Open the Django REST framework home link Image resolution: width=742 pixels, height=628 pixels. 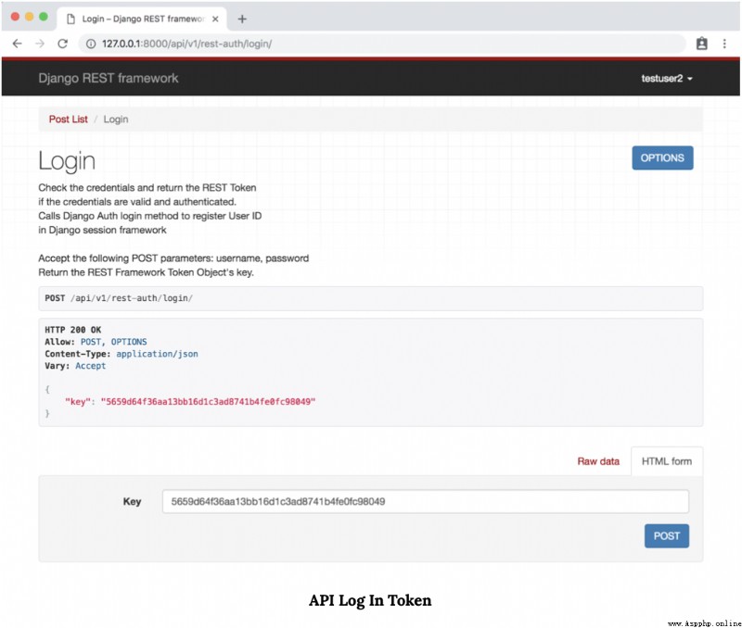click(109, 78)
